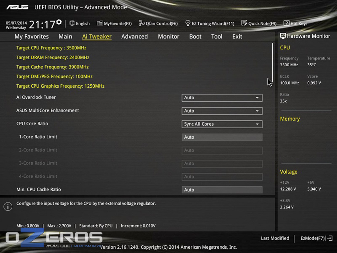Click Target CPU Graphics Frequency: 1250MHz
This screenshot has height=253, width=337.
(60, 86)
